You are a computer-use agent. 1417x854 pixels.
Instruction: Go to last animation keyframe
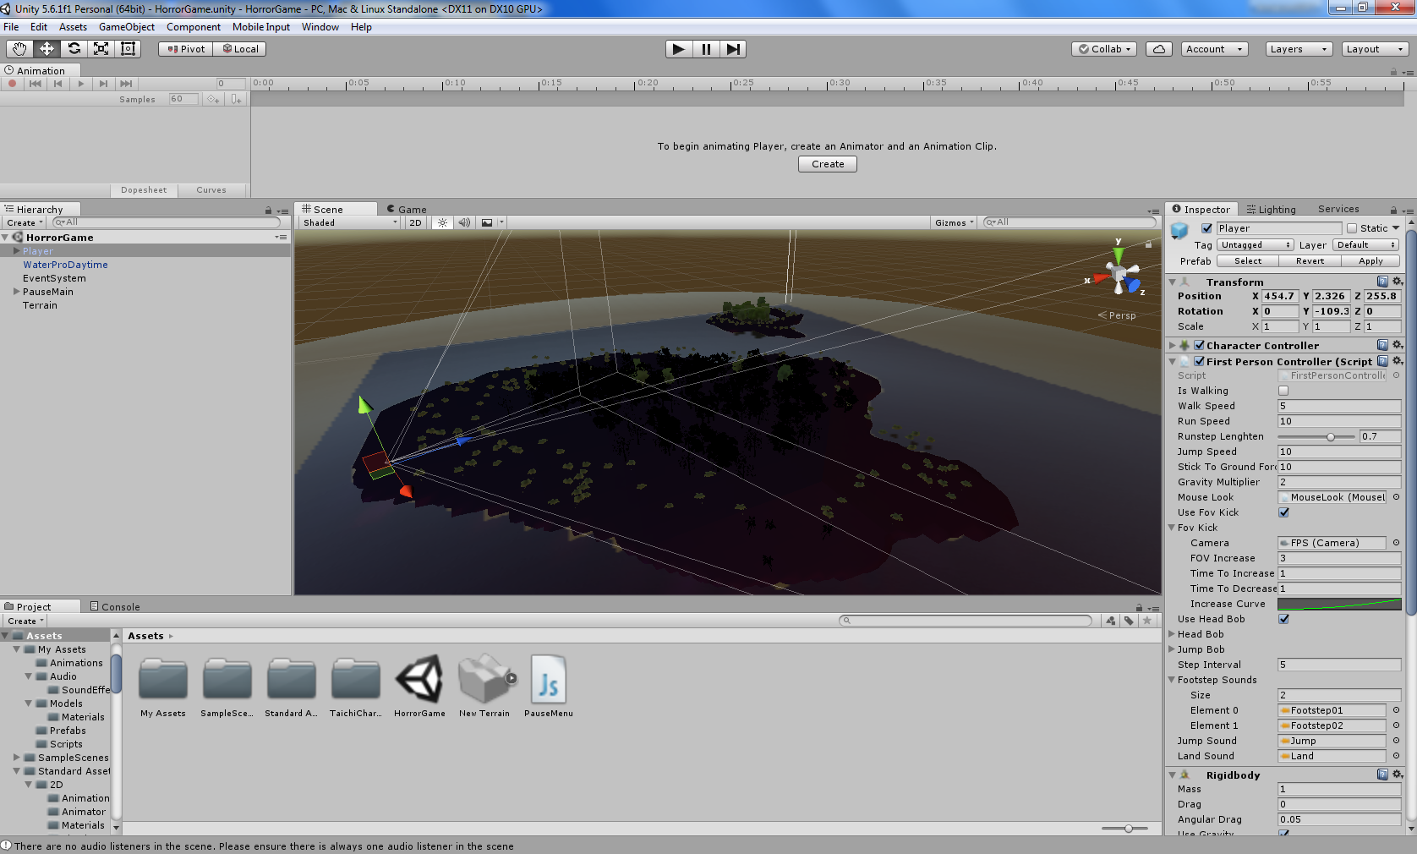point(126,84)
